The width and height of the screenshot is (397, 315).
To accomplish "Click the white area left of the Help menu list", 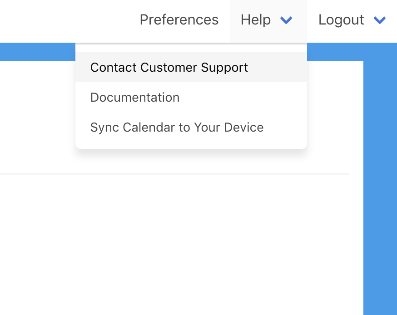I will pos(36,113).
